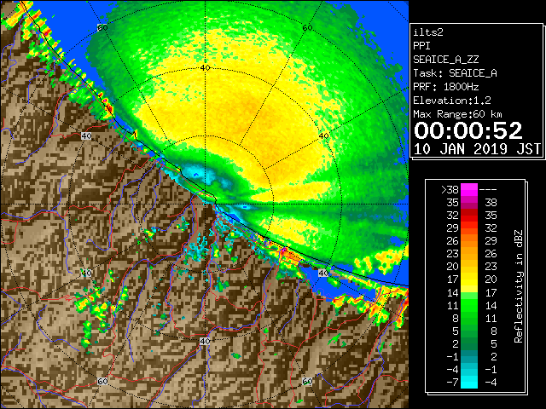Click the northeast 60 km ring label
The image size is (546, 409).
(x=307, y=27)
